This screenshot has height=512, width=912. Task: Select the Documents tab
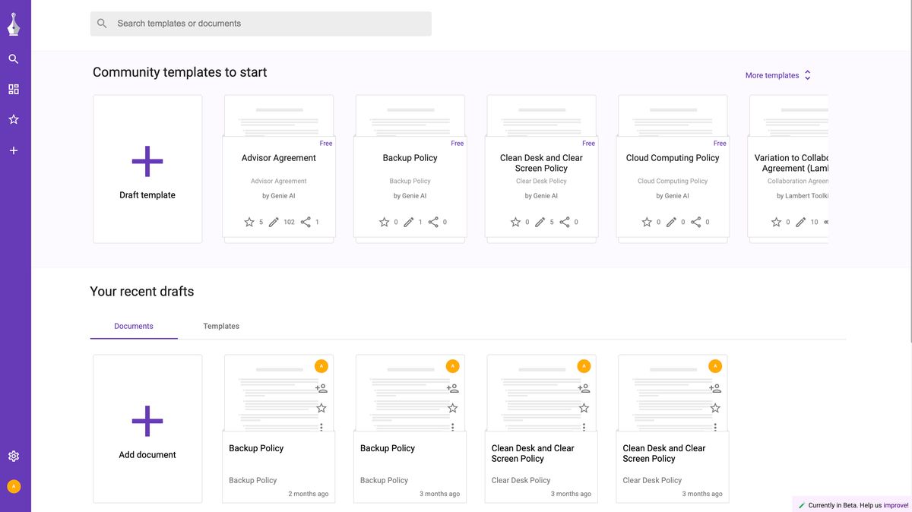[x=134, y=326]
